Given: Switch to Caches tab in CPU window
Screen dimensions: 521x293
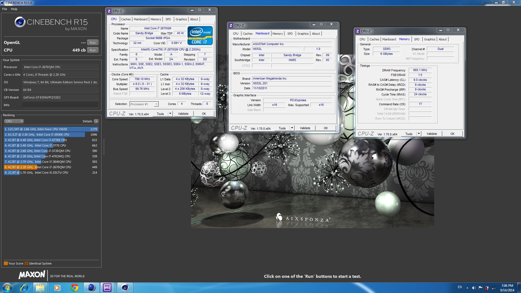Looking at the screenshot, I should (126, 19).
